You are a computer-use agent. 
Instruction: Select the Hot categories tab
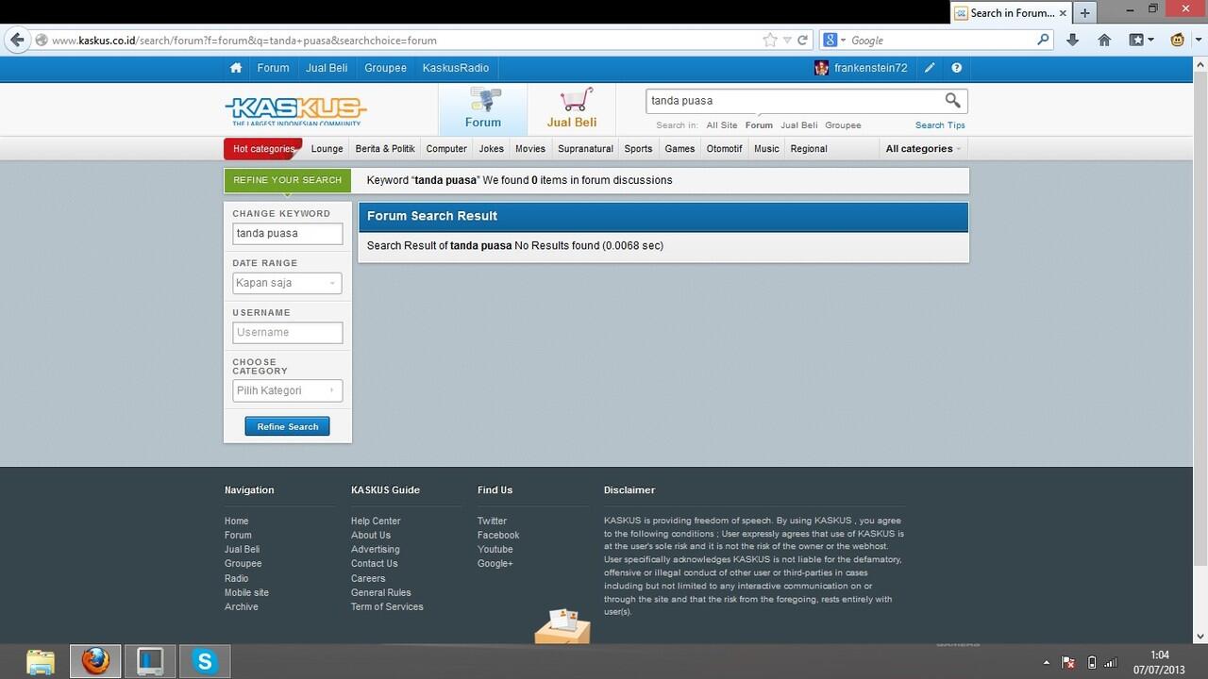(x=263, y=148)
